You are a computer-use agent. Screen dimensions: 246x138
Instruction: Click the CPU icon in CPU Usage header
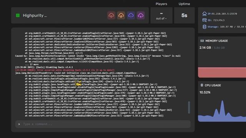click(x=202, y=85)
